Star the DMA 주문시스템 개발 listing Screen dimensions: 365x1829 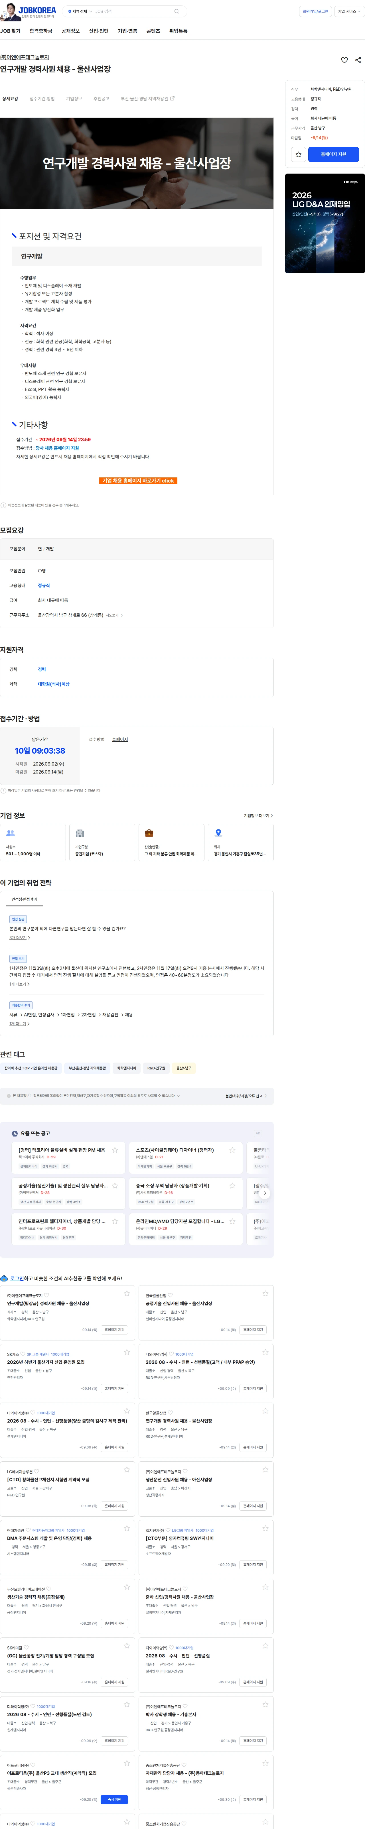coord(127,1528)
